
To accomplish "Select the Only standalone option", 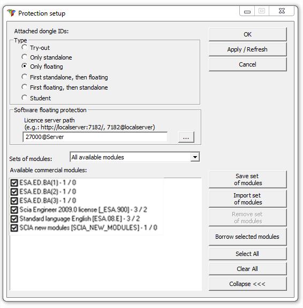I will point(24,57).
